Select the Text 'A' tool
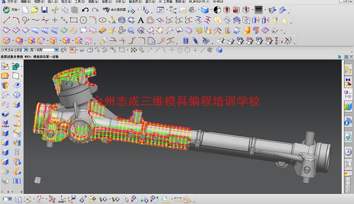Image resolution: width=354 pixels, height=204 pixels. coord(141,20)
